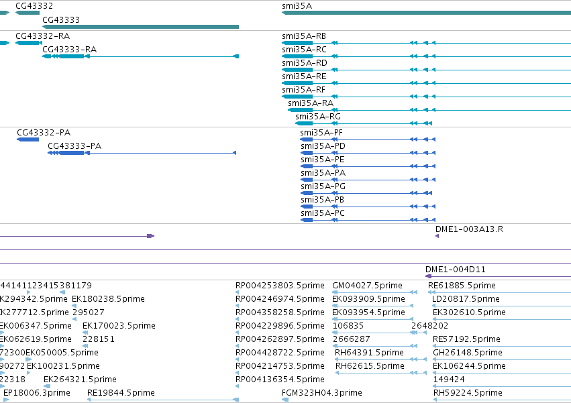This screenshot has width=571, height=403.
Task: Choose transcript smi35A-RE
Action: [x=304, y=76]
